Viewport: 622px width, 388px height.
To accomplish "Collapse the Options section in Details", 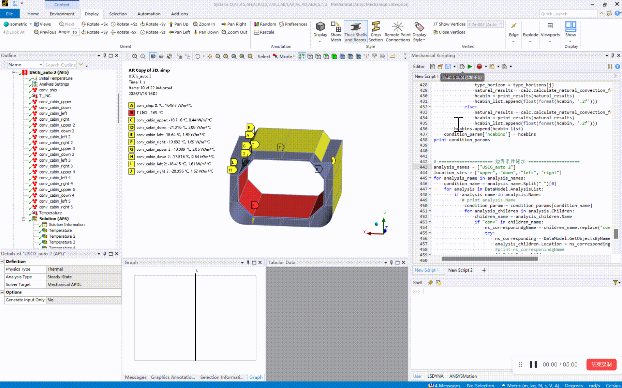I will (2, 292).
